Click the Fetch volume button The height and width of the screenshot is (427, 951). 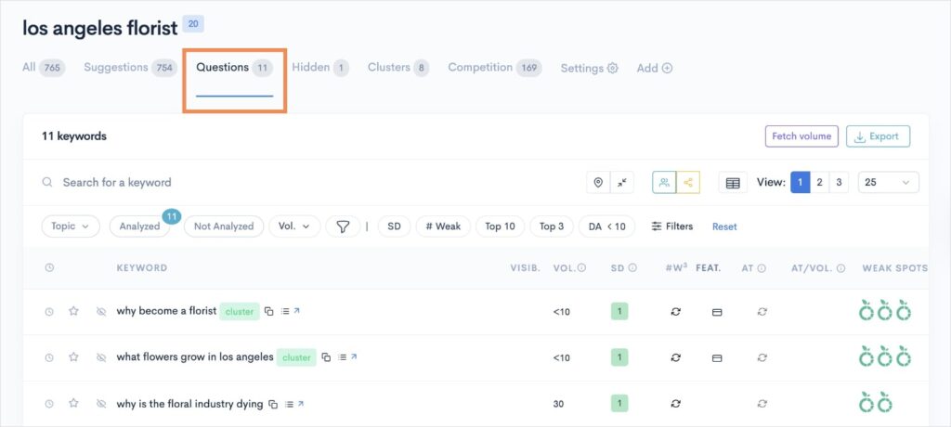(x=801, y=136)
